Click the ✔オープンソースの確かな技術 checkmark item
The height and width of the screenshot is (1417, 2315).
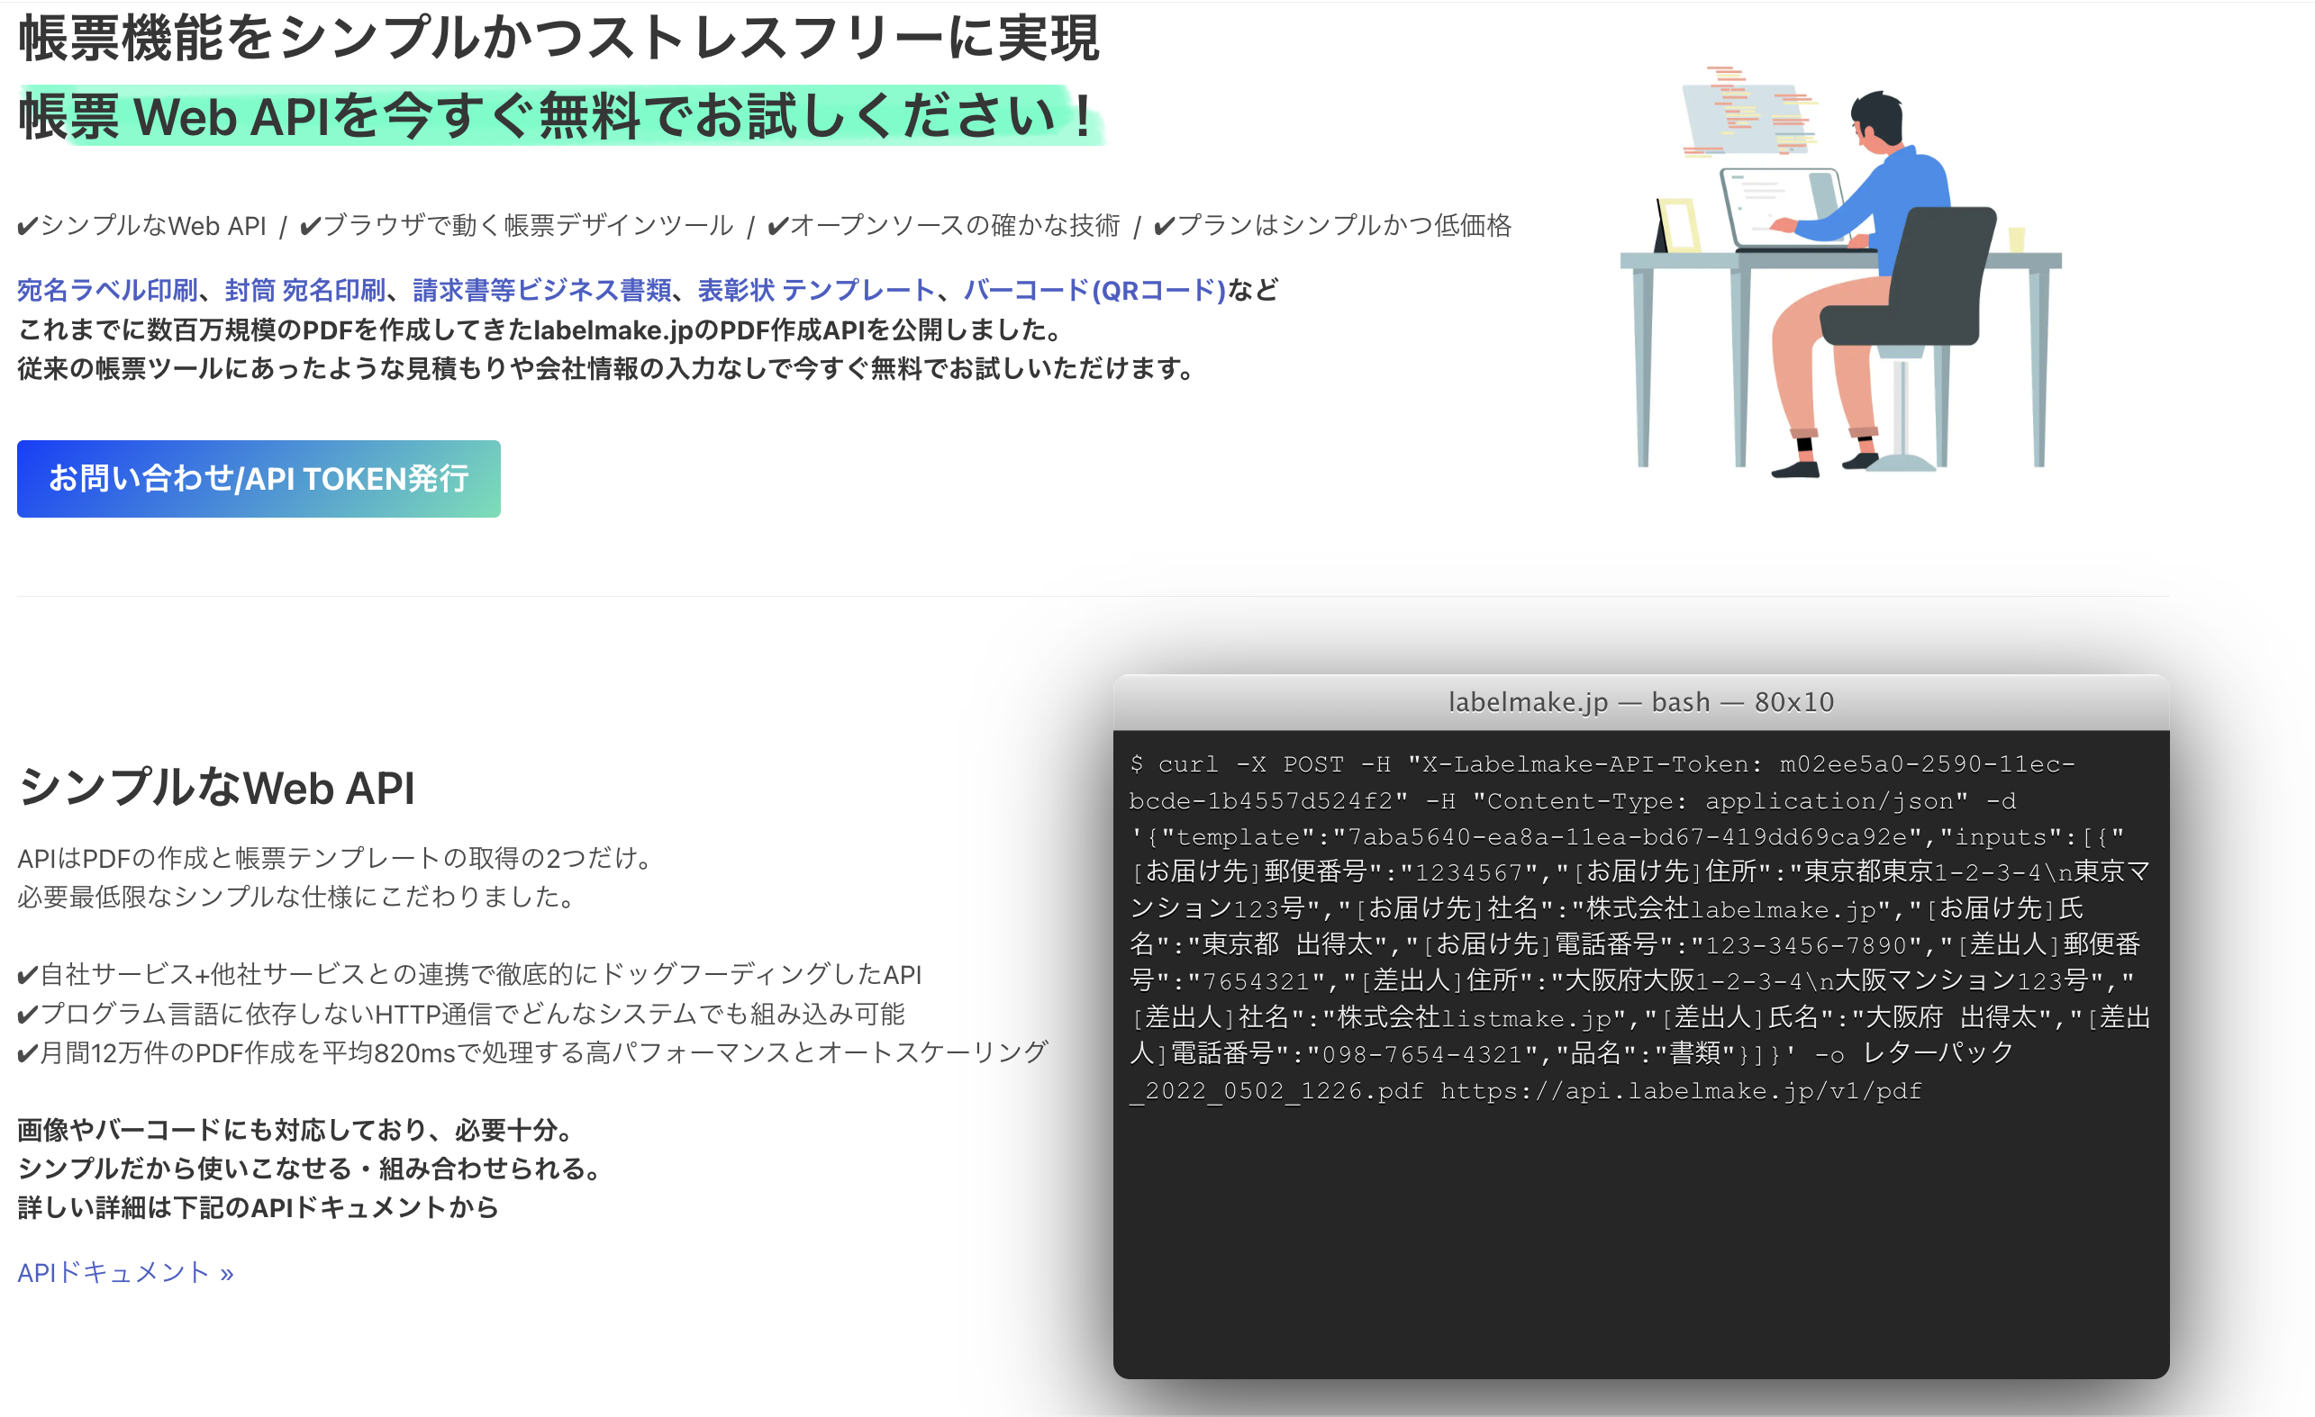pos(943,225)
